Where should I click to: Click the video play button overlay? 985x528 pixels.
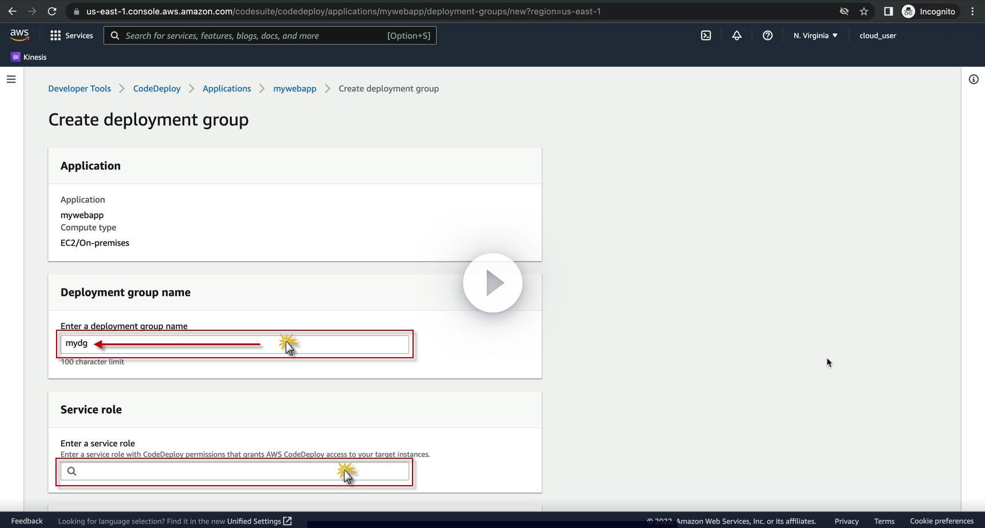click(x=492, y=283)
